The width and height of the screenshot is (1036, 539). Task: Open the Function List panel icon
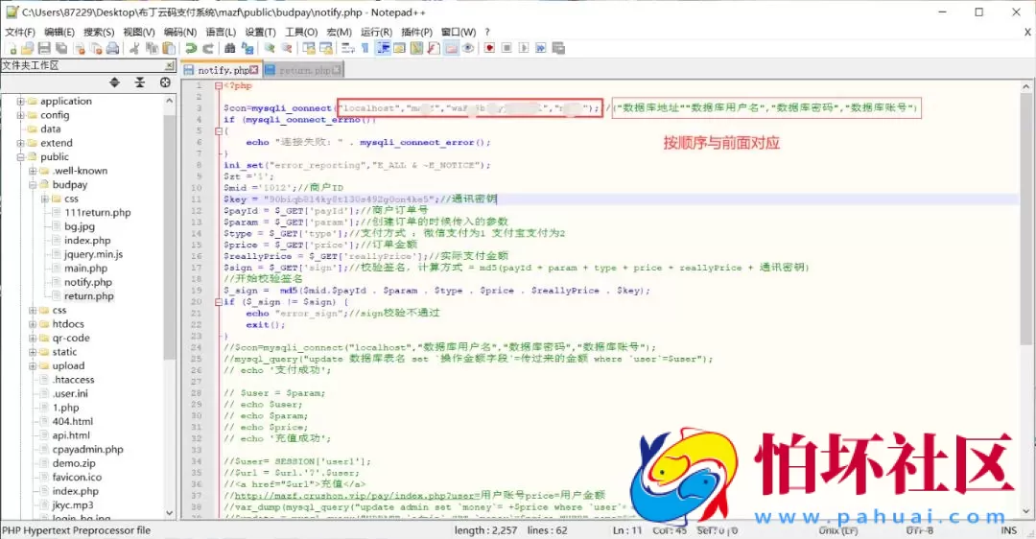point(434,48)
